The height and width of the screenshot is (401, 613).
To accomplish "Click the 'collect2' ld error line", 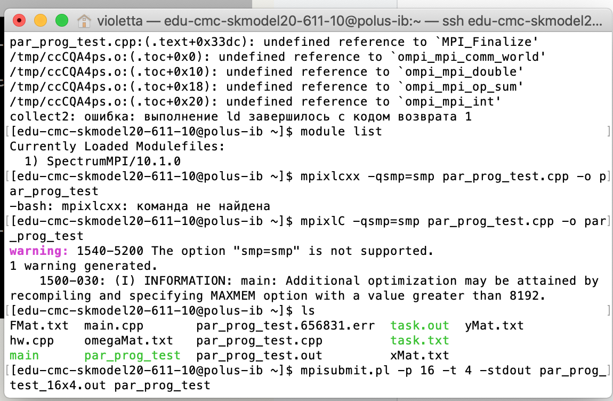I will coord(240,117).
